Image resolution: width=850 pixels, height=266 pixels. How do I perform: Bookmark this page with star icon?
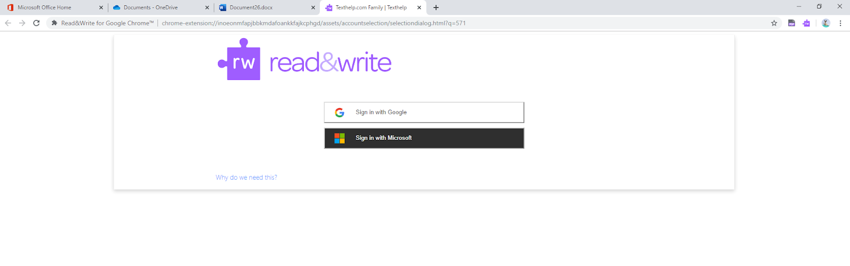(x=774, y=23)
